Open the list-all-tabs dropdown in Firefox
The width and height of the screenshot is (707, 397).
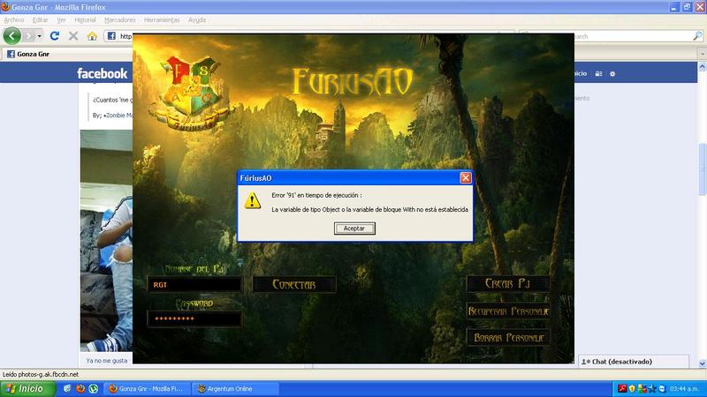tap(702, 54)
